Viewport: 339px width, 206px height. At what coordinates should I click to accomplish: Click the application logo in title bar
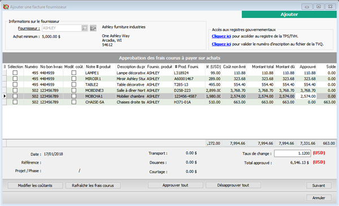(x=6, y=7)
